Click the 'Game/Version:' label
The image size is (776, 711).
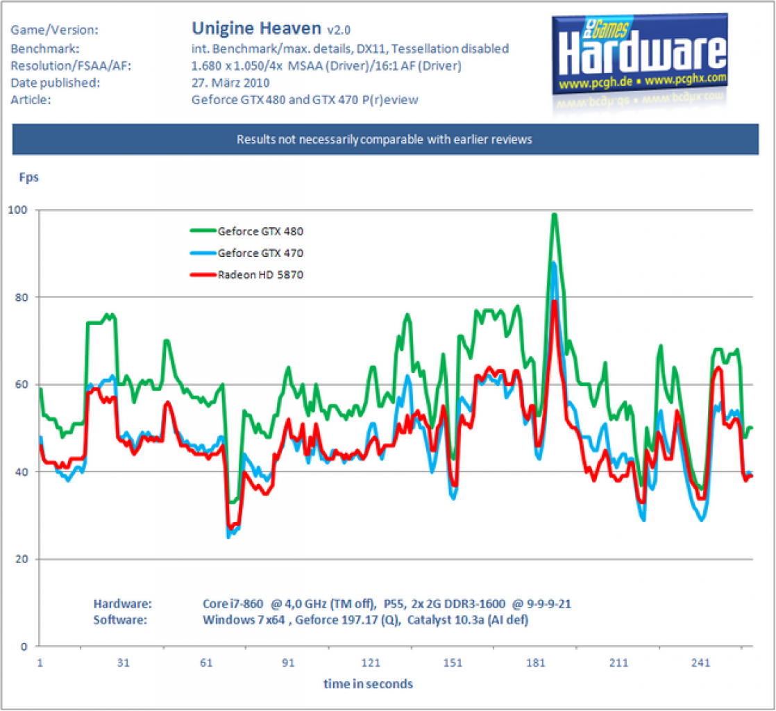(54, 30)
